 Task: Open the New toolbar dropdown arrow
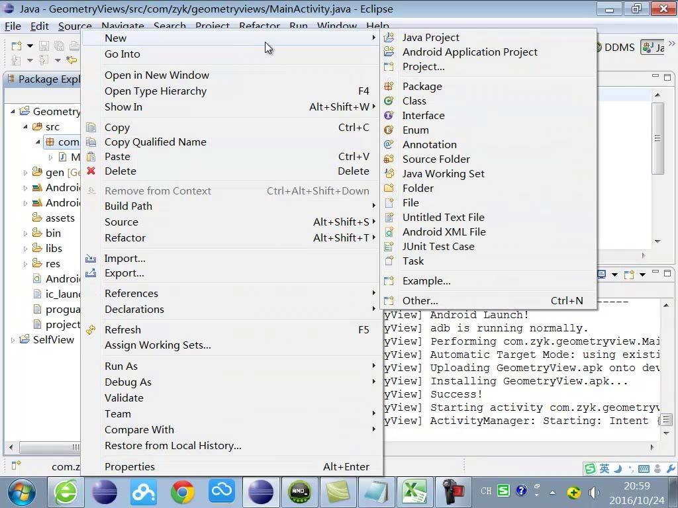30,46
